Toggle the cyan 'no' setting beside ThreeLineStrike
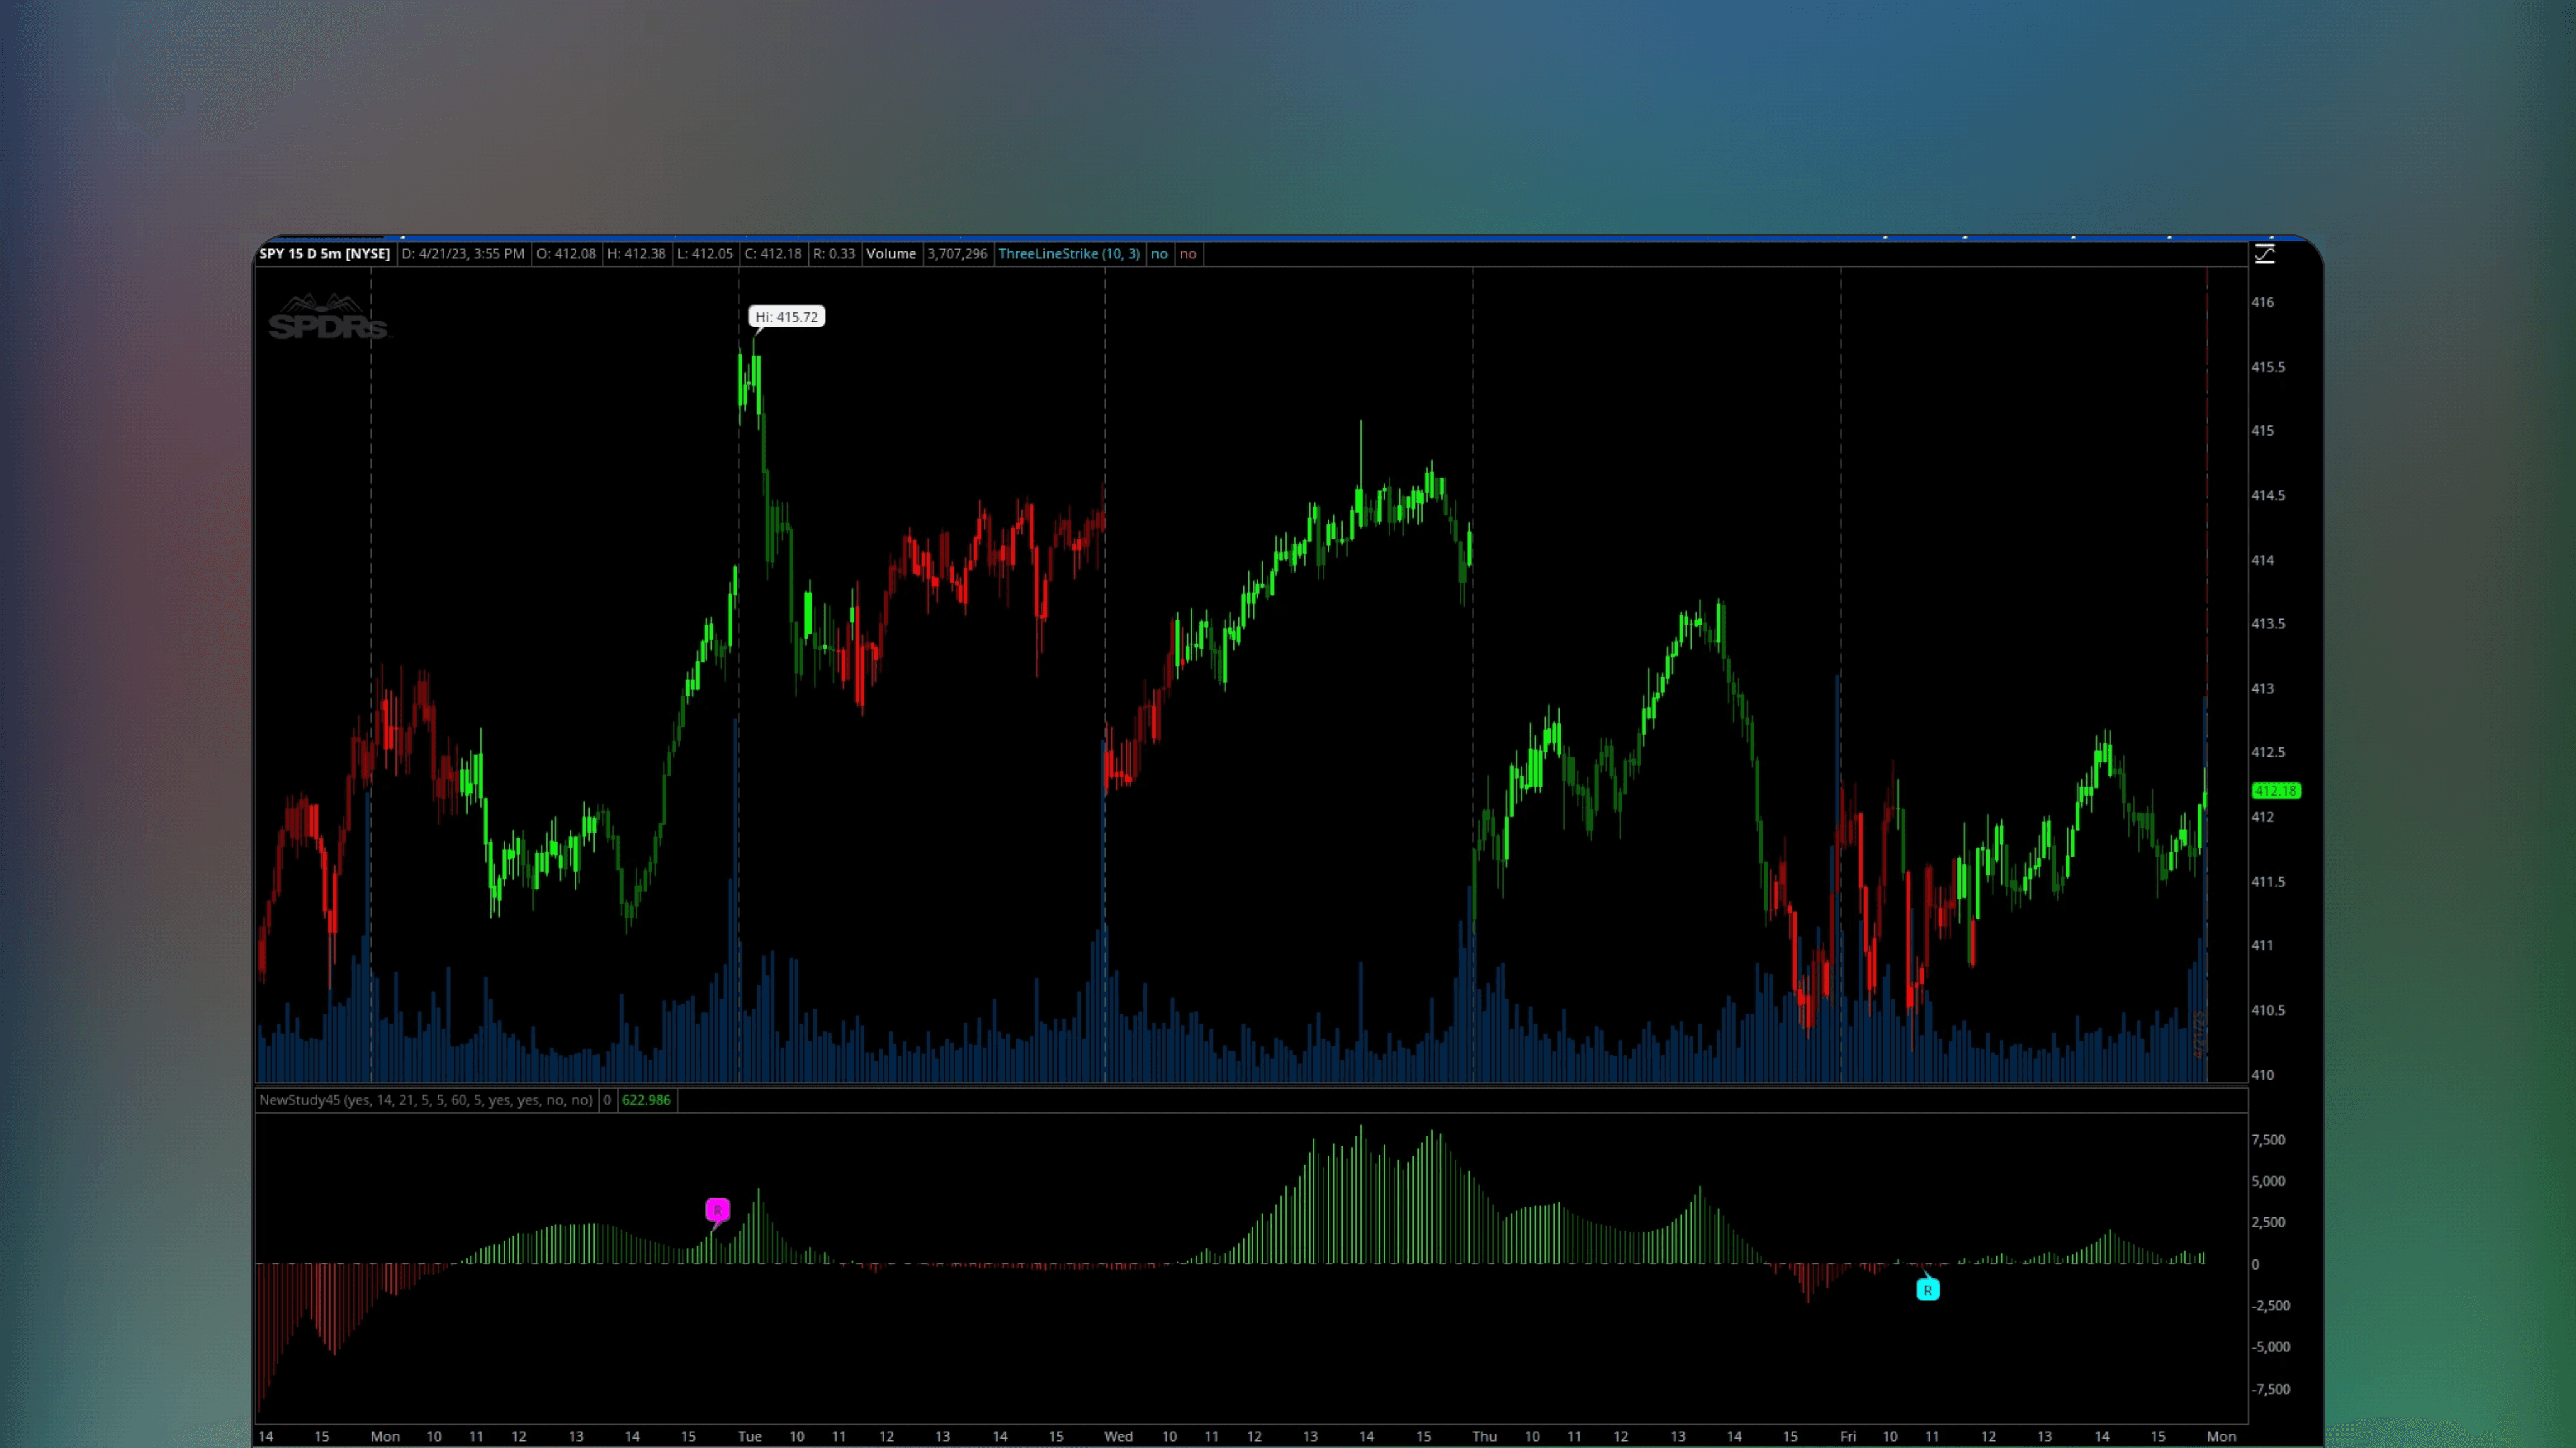Viewport: 2576px width, 1448px height. tap(1159, 254)
